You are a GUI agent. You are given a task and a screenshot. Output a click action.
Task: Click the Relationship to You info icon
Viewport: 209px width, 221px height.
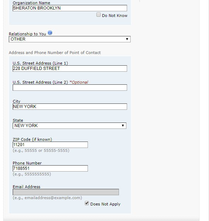(50, 33)
